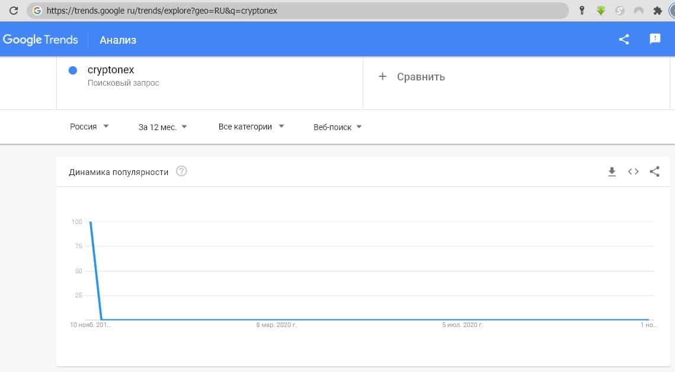Click the blue cryptonex color dot
675x372 pixels.
click(73, 70)
